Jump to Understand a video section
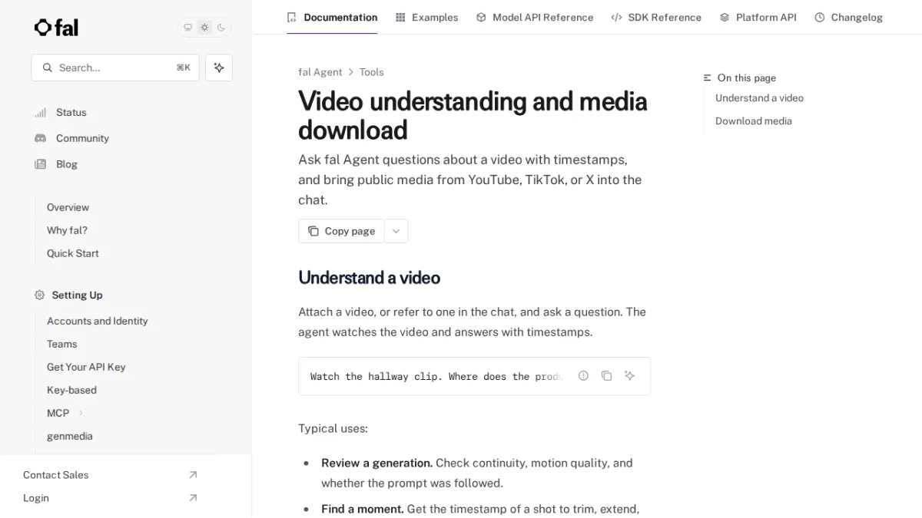 (x=759, y=98)
